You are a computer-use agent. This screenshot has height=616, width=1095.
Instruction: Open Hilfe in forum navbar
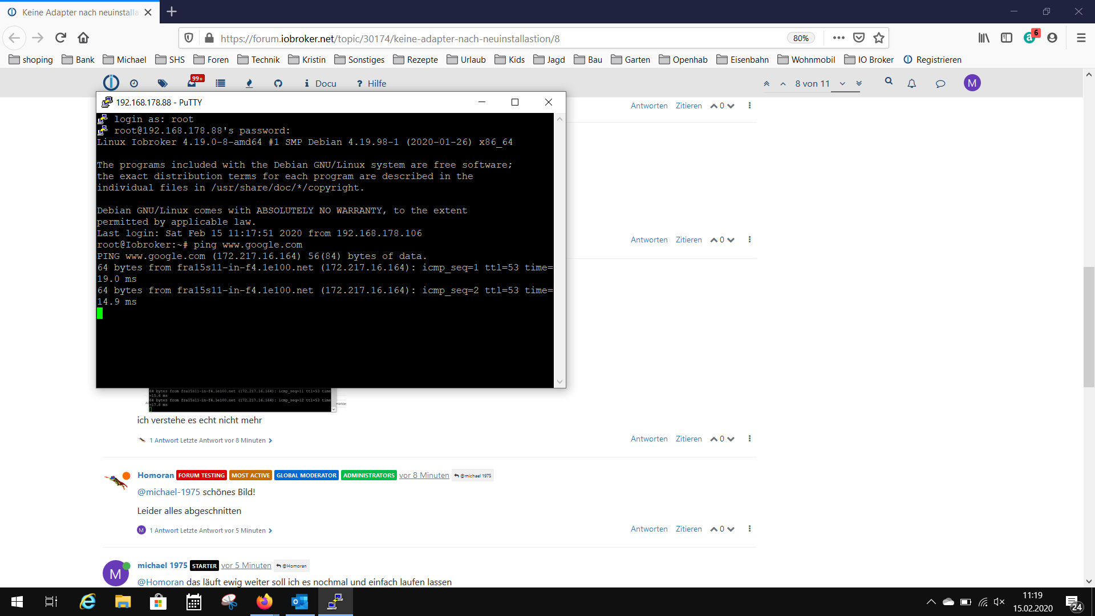click(x=371, y=83)
